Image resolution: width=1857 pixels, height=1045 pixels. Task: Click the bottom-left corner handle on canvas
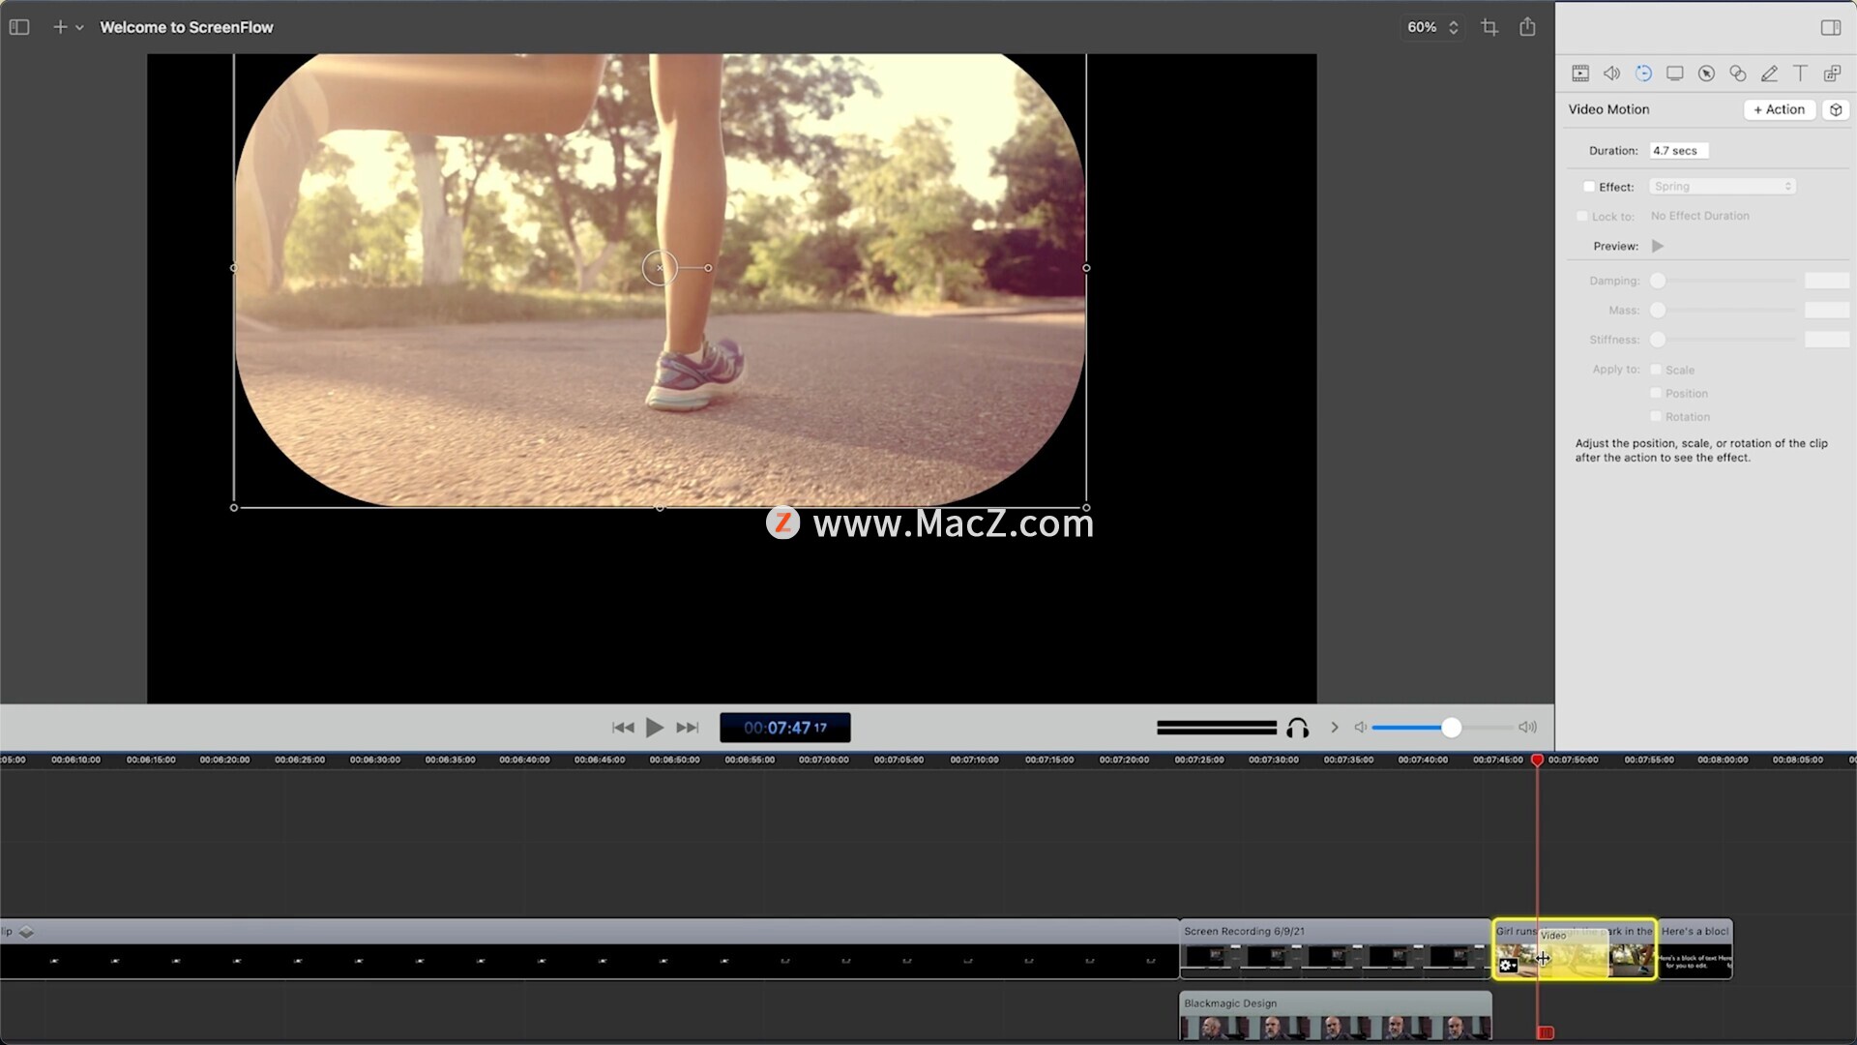(x=234, y=507)
